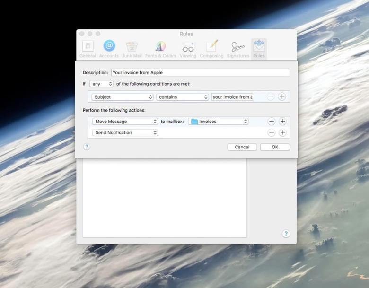Open the Subject criteria dropdown
Screen dimensions: 369x288
123,97
